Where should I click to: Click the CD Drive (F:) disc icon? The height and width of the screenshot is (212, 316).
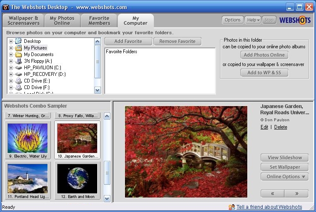[18, 87]
